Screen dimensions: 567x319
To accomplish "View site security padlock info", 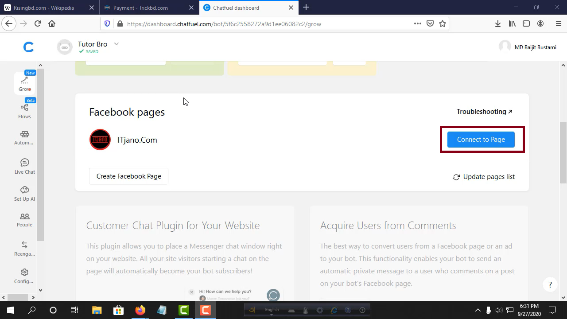I will (x=120, y=24).
